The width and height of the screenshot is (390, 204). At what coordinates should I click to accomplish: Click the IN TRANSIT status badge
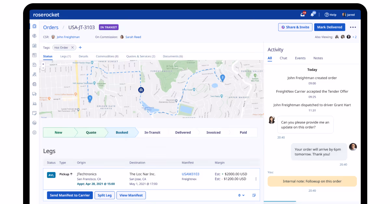109,27
